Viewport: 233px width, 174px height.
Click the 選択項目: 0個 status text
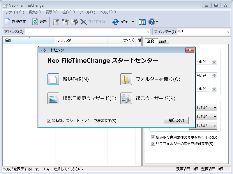(212, 169)
